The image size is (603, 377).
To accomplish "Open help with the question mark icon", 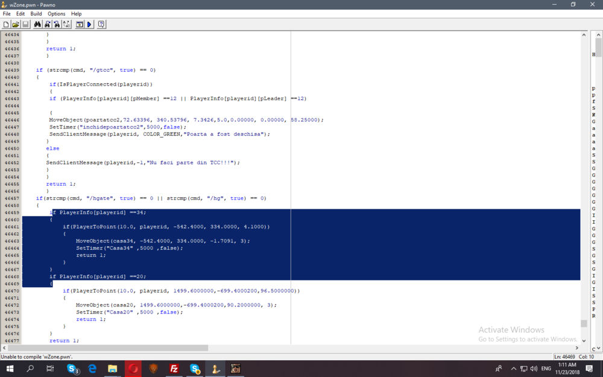I will (101, 24).
